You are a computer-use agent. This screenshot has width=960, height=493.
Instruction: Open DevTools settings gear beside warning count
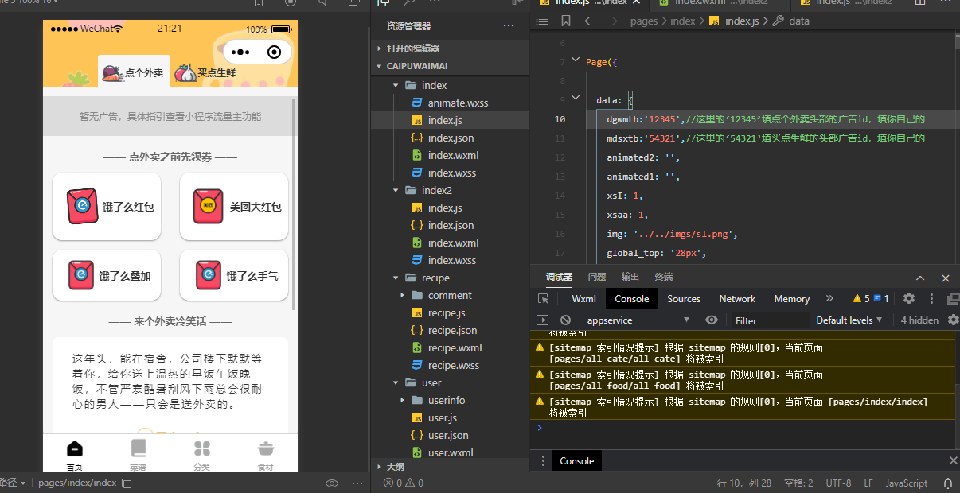(x=909, y=299)
